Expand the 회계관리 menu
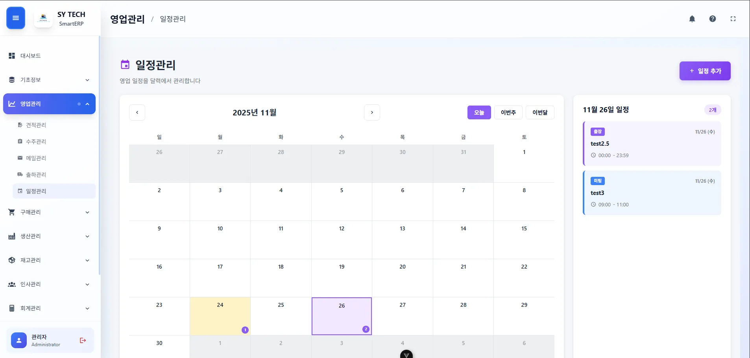Screen dimensions: 750x358 [x=49, y=308]
